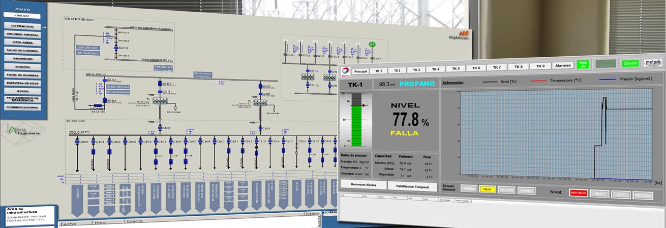Open Panel de Alarmas from sidebar
This screenshot has height=228, width=666.
coord(23,75)
